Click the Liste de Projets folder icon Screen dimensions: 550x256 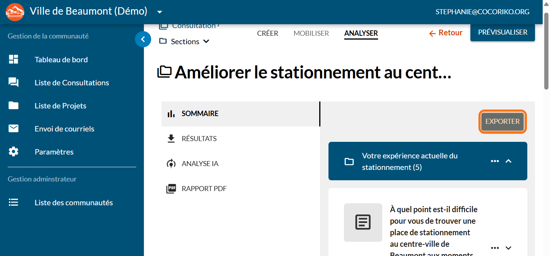[x=13, y=105]
